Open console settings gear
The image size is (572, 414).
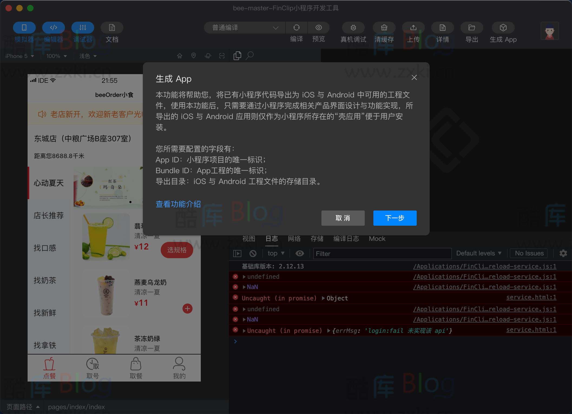click(563, 253)
